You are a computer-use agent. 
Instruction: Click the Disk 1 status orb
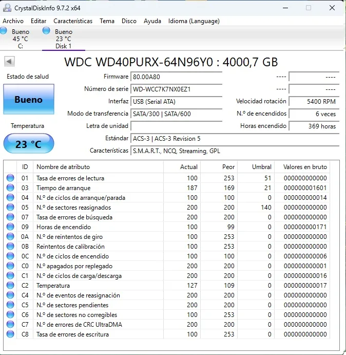(x=46, y=31)
